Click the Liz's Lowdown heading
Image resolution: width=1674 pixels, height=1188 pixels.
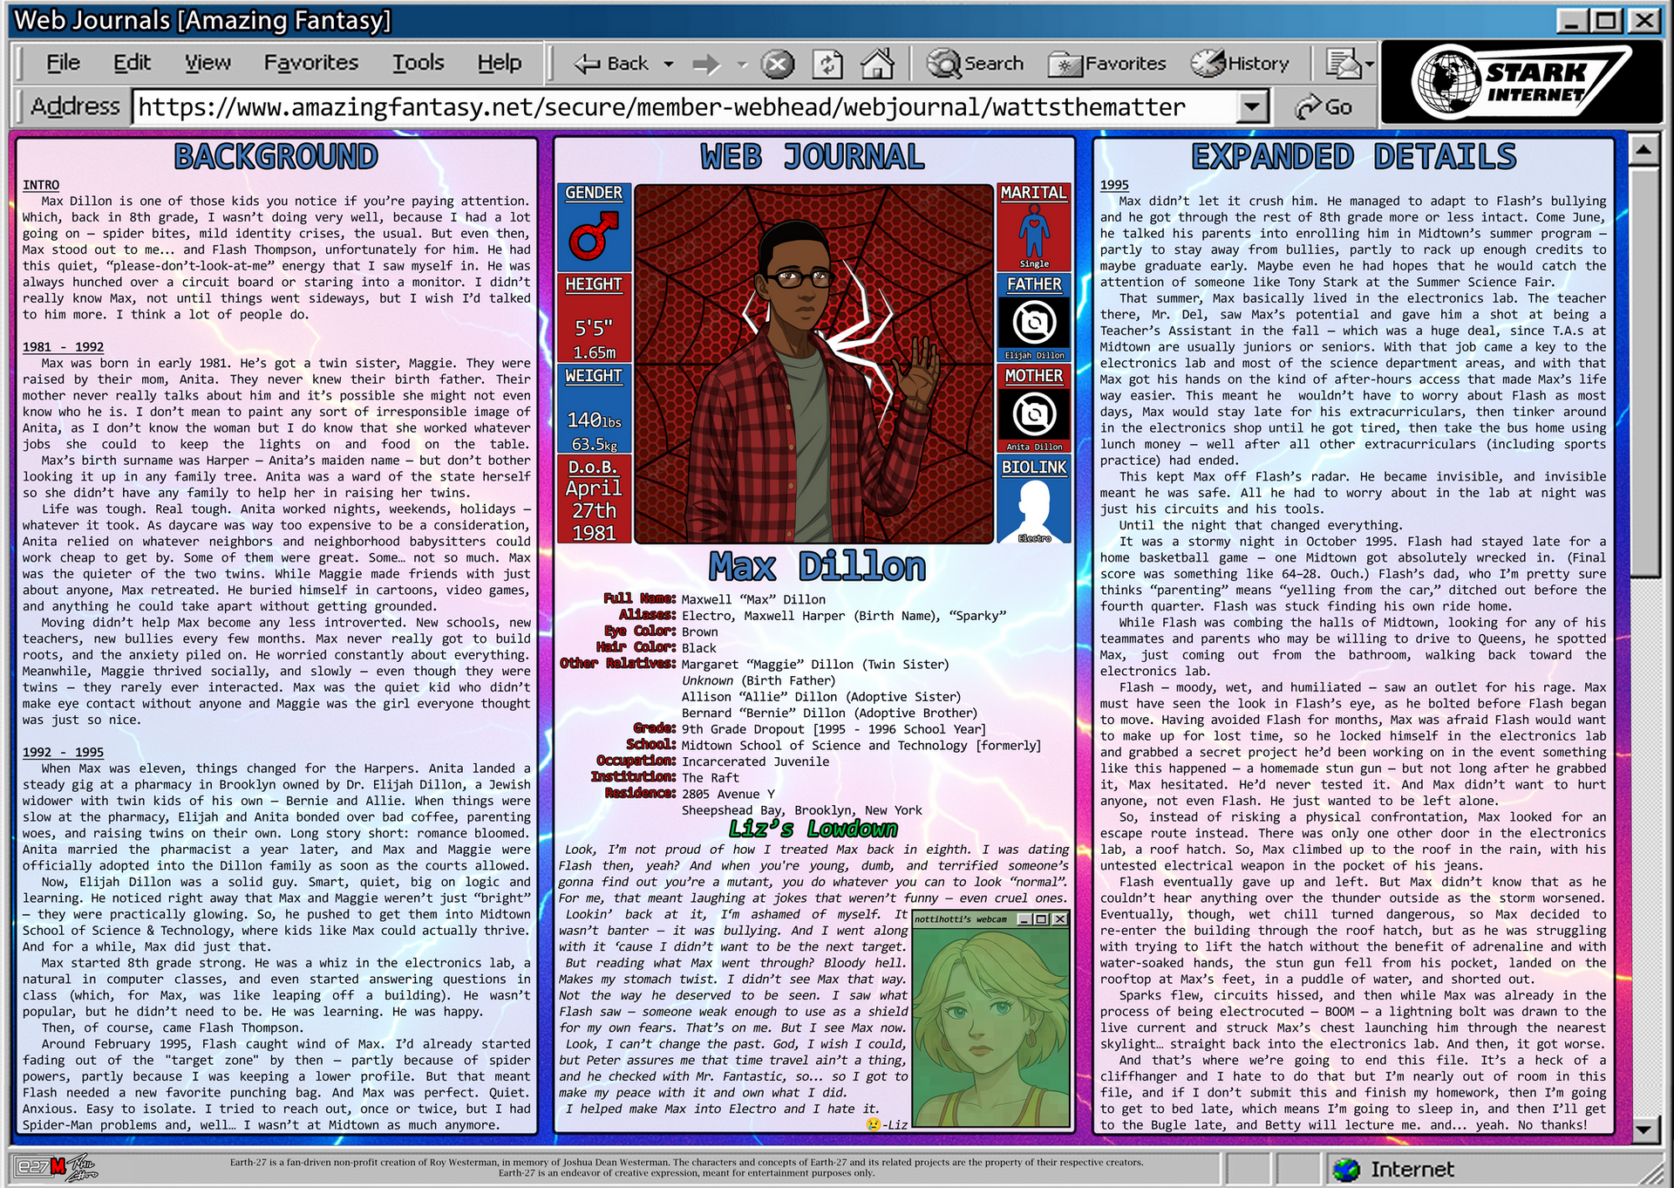(x=813, y=829)
